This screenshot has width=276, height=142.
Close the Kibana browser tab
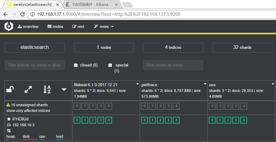tap(116, 5)
